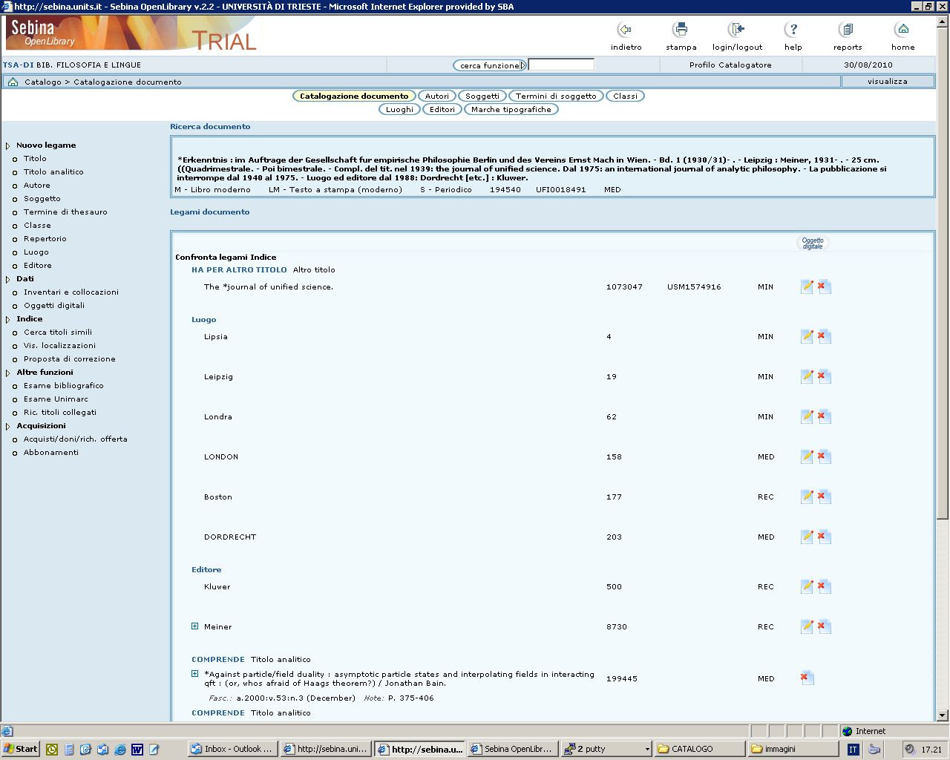Delete the Journal of unified science link
Screen dimensions: 950x760
(823, 286)
